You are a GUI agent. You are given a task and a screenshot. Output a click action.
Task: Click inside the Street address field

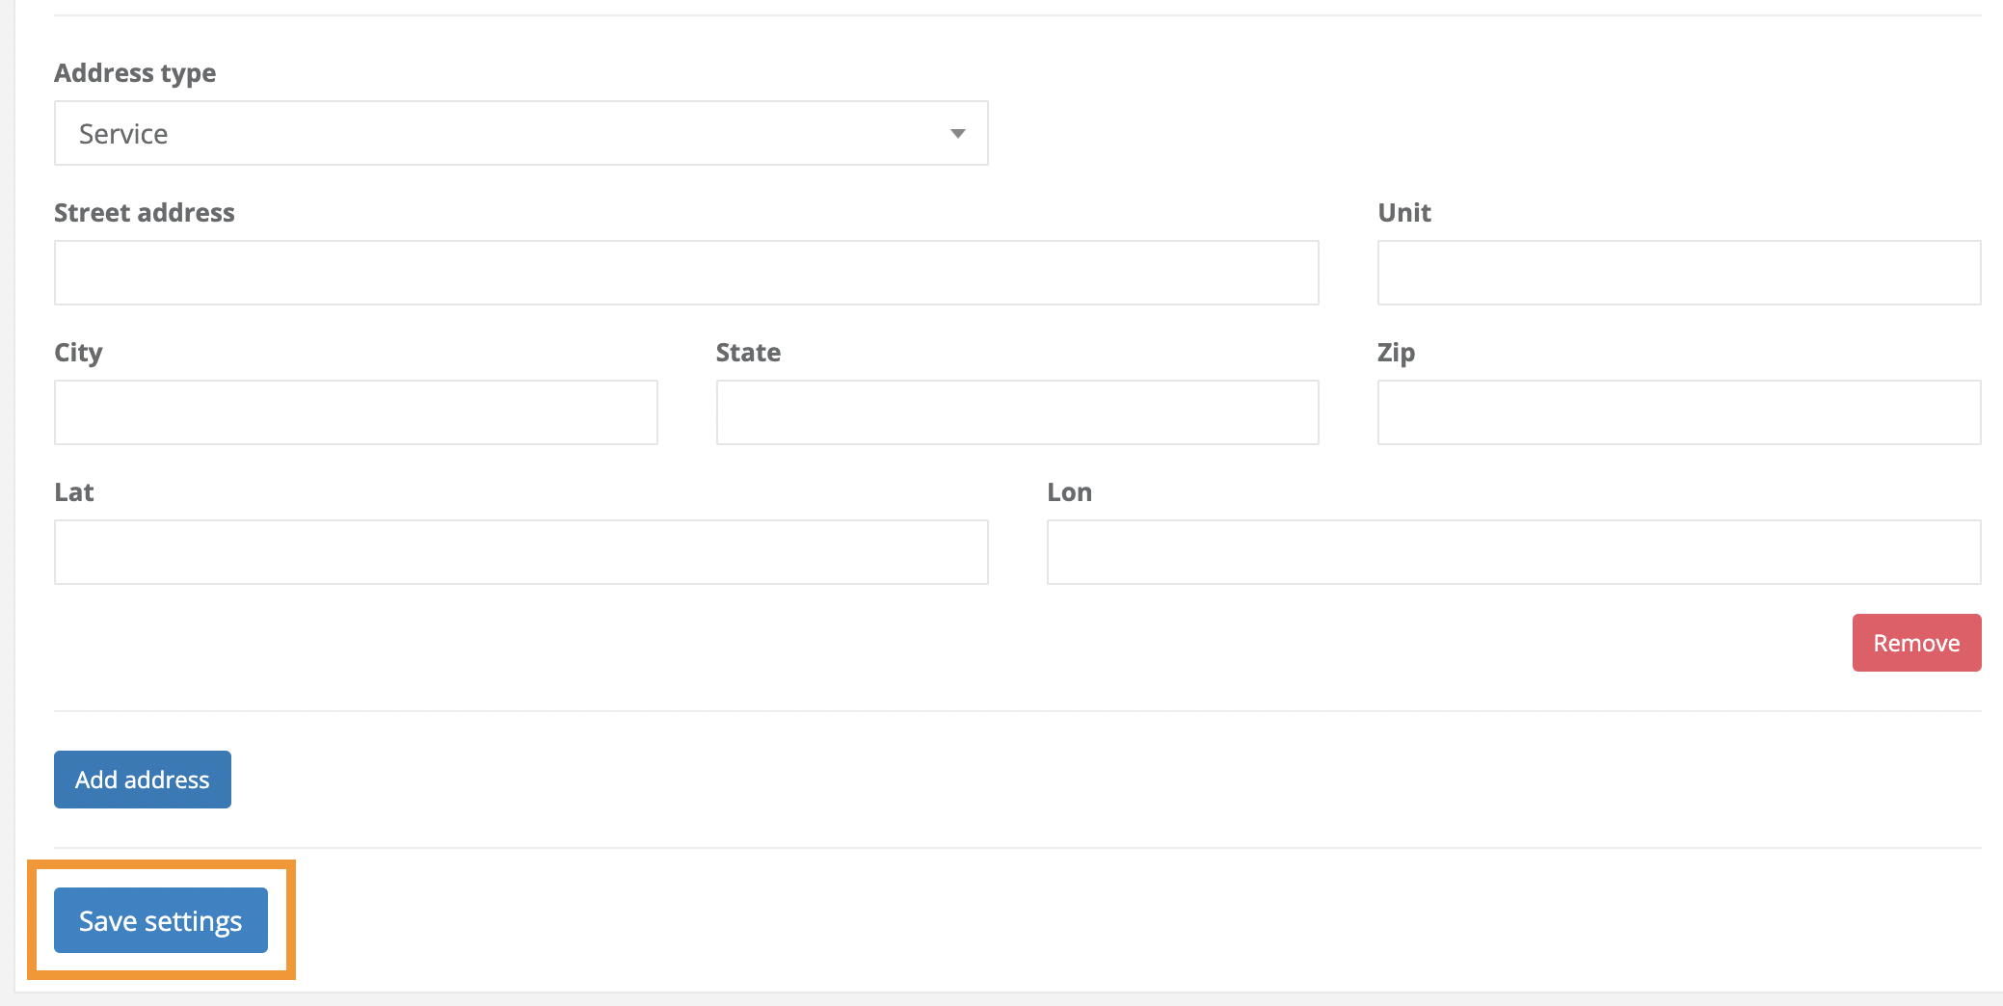click(684, 273)
